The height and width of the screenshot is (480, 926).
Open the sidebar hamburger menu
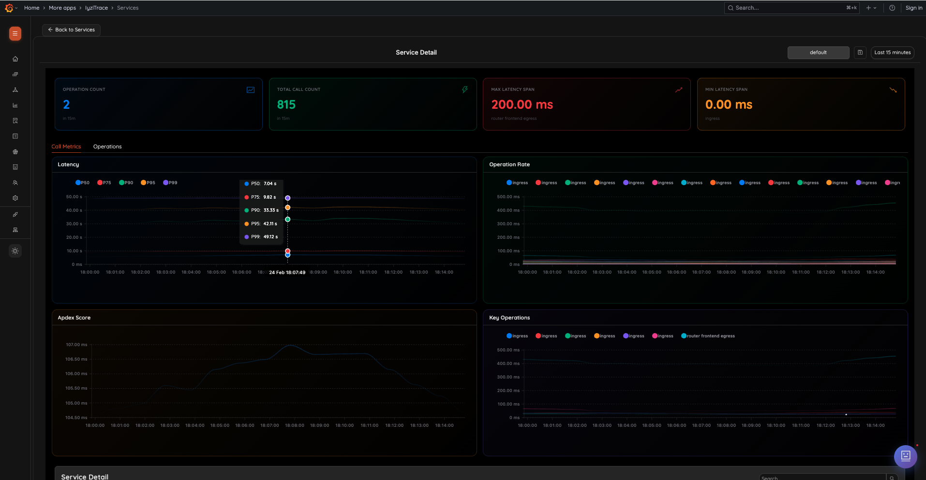click(15, 34)
